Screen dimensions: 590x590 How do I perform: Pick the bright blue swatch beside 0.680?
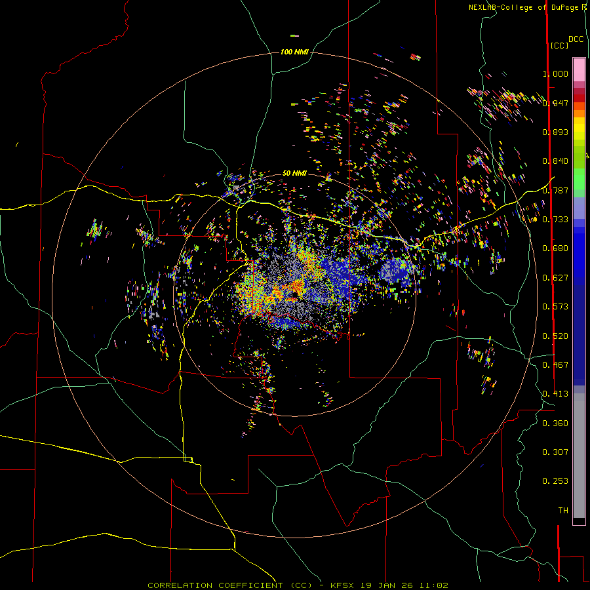point(579,252)
